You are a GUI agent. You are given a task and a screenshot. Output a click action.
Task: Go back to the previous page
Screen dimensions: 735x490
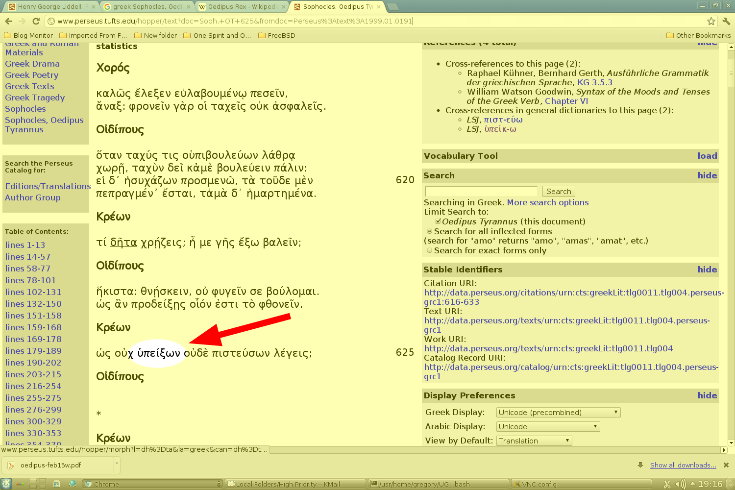click(x=8, y=21)
